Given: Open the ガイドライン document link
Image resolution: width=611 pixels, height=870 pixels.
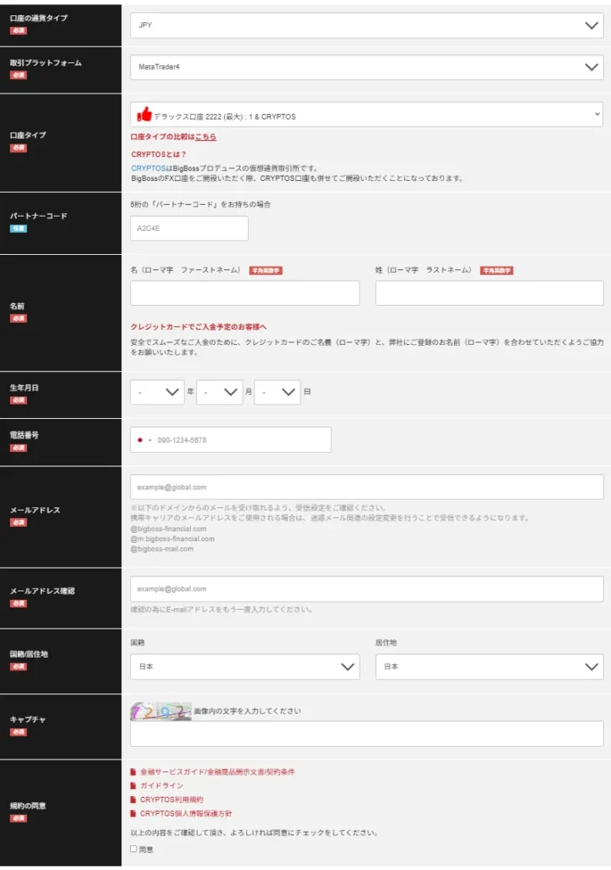Looking at the screenshot, I should pyautogui.click(x=161, y=786).
